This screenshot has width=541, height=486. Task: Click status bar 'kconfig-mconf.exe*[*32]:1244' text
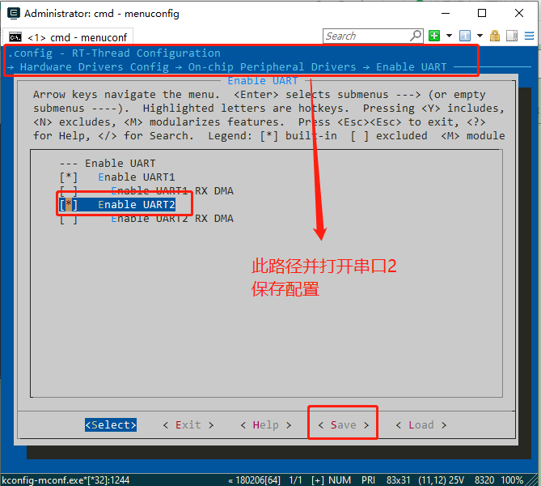66,480
